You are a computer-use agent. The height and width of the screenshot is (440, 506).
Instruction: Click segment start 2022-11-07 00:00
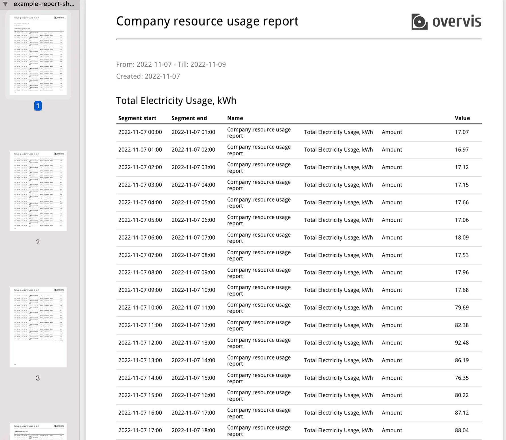pos(140,132)
